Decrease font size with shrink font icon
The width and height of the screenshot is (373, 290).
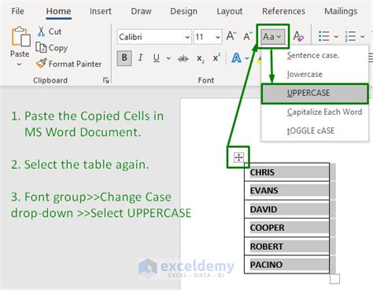pos(247,36)
